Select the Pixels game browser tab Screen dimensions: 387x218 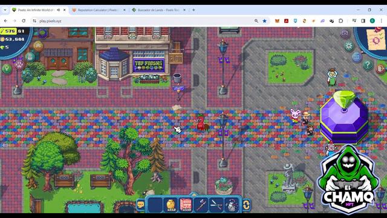tap(35, 10)
